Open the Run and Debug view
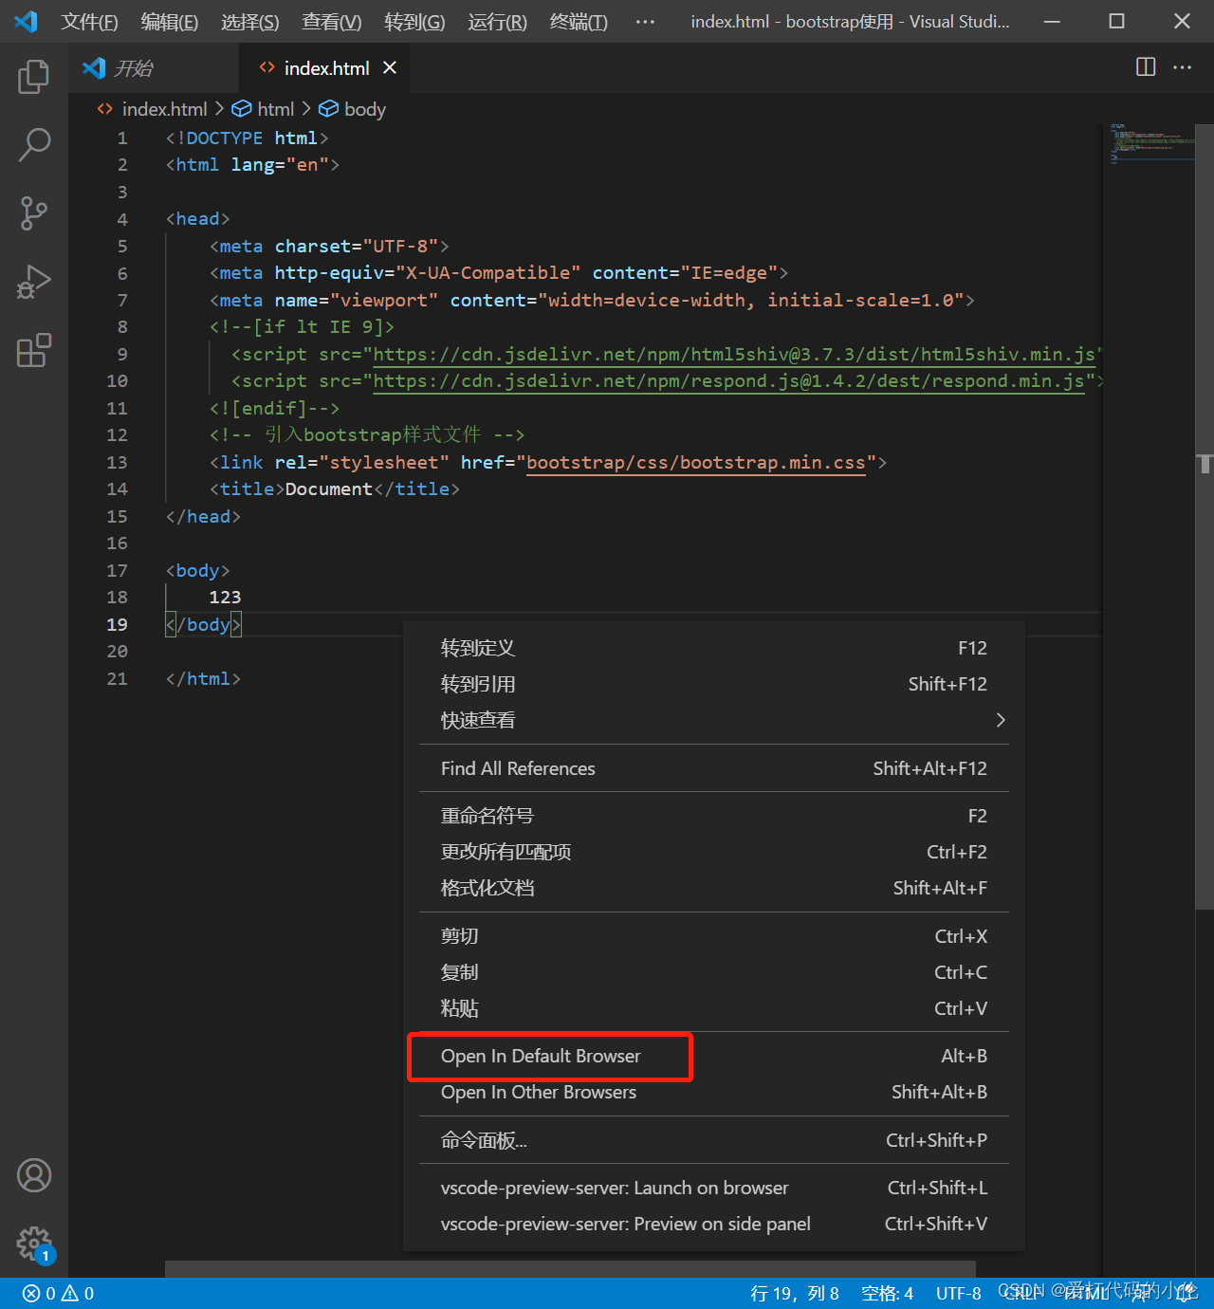 (x=34, y=282)
